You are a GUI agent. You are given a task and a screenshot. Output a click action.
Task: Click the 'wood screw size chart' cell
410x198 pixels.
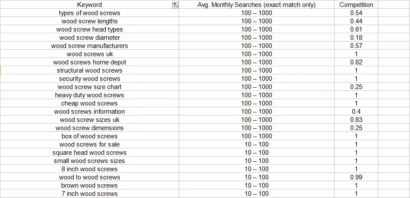pos(89,87)
